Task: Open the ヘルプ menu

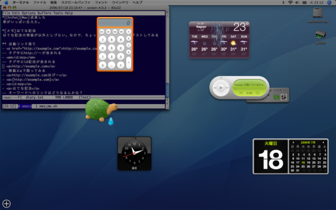Action: coord(137,2)
